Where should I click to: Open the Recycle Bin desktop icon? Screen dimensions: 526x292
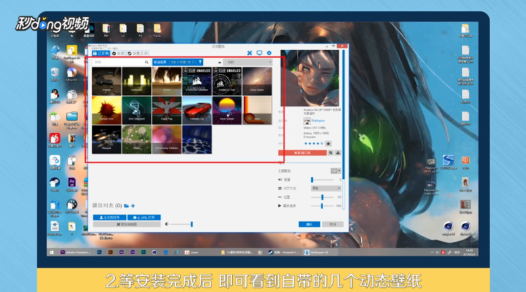pyautogui.click(x=55, y=74)
